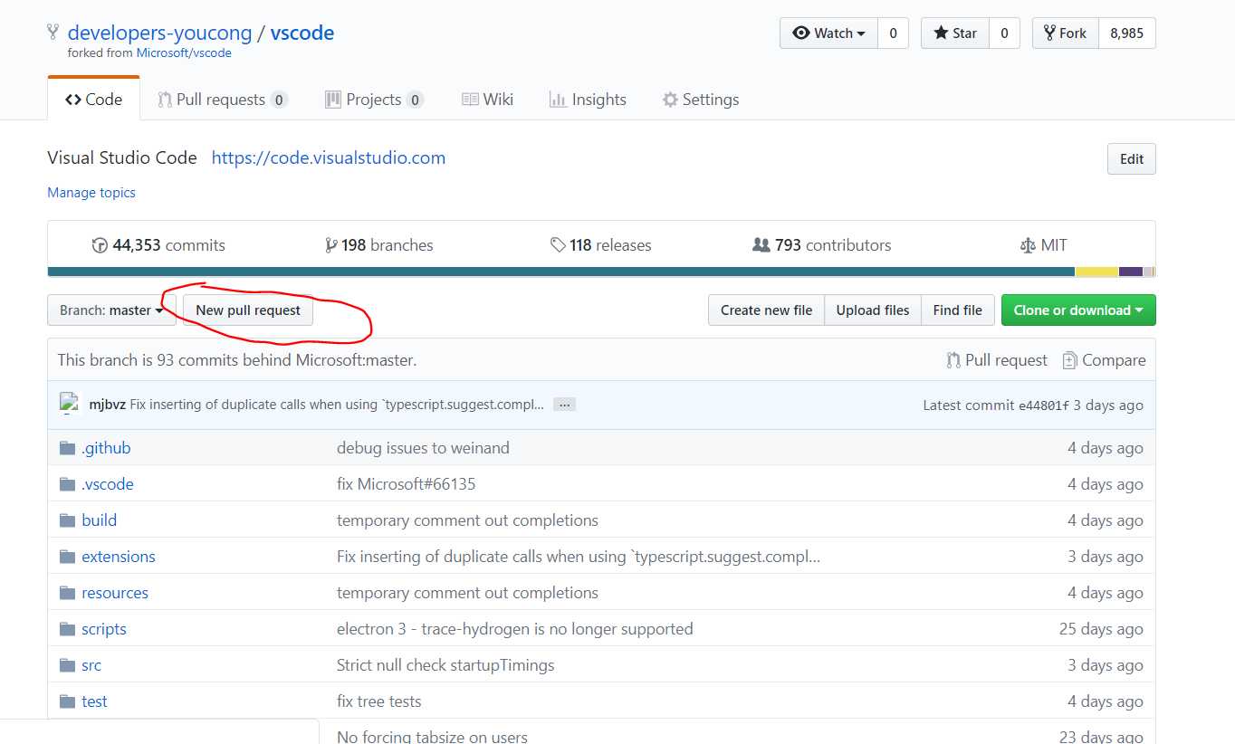Click the Pull request link near Compare
This screenshot has width=1235, height=744.
[x=997, y=360]
